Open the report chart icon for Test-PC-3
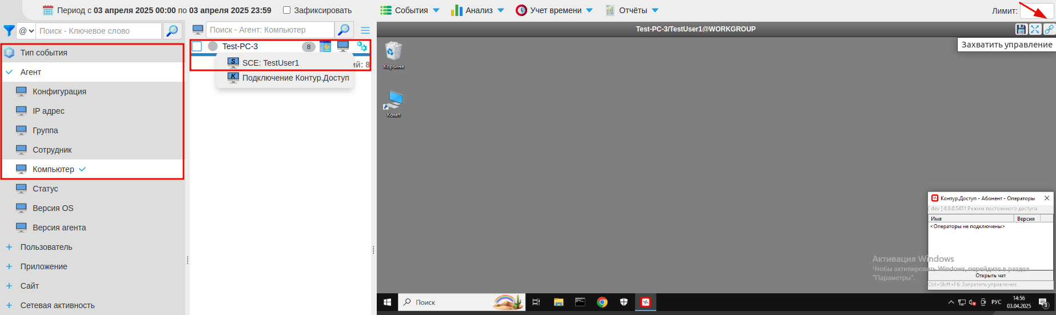The image size is (1056, 315). (325, 46)
